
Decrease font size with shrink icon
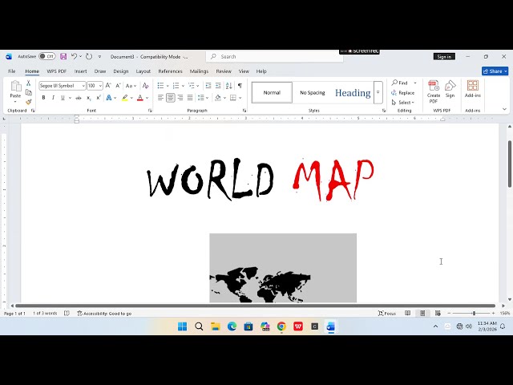[x=118, y=86]
